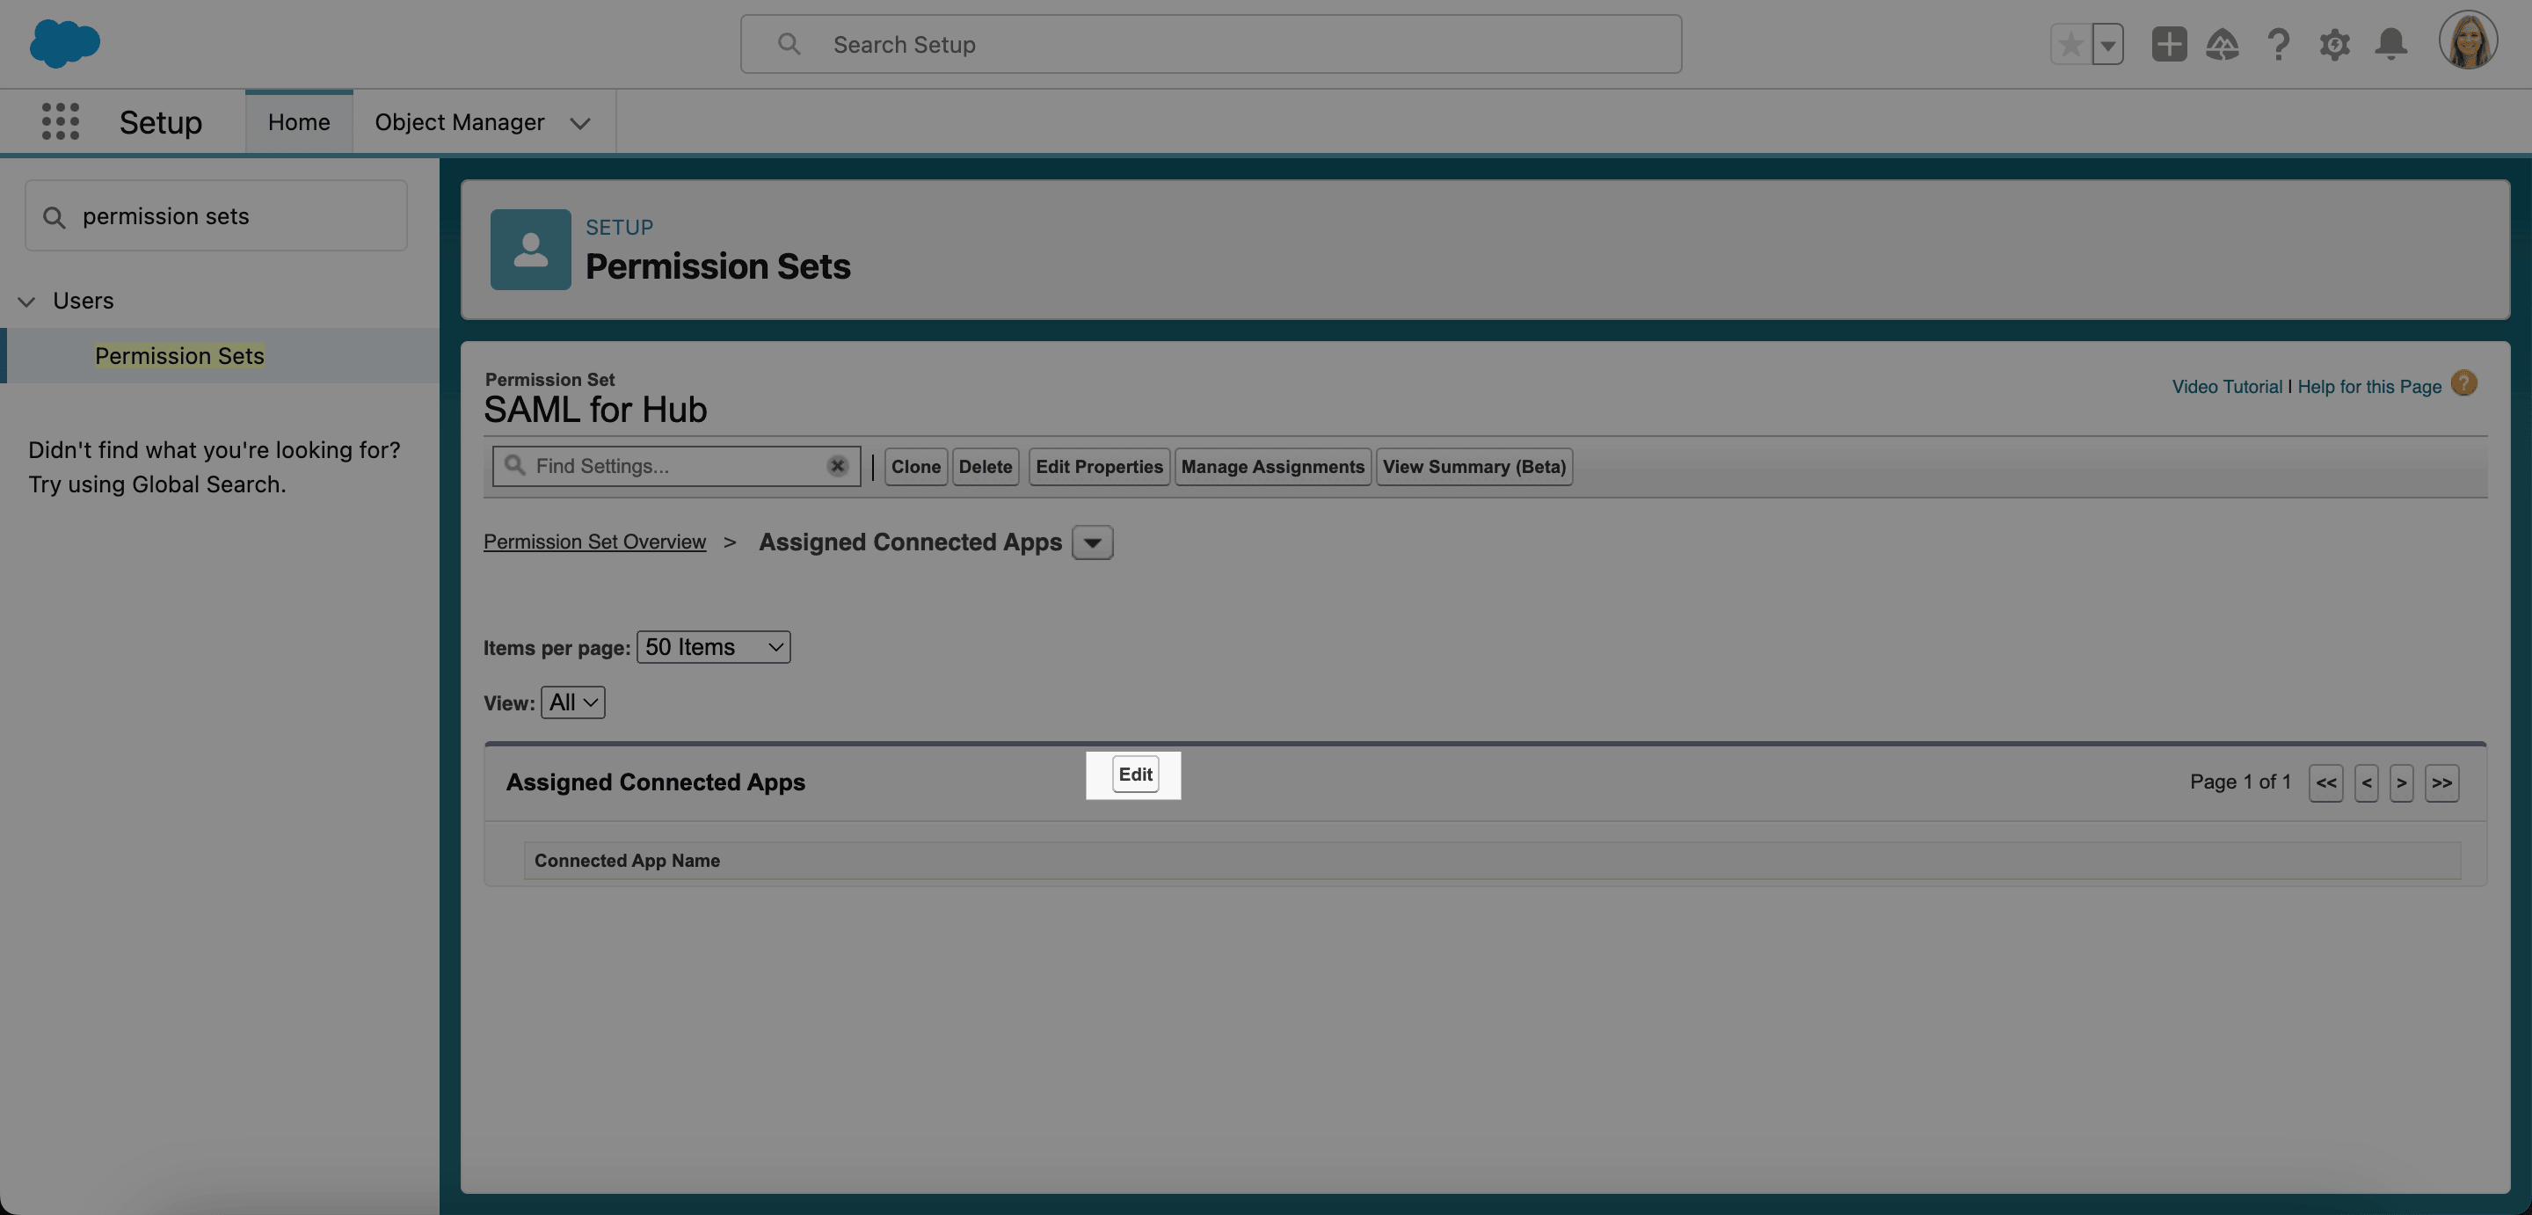This screenshot has width=2532, height=1215.
Task: Go to Permission Set Overview link
Action: click(594, 542)
